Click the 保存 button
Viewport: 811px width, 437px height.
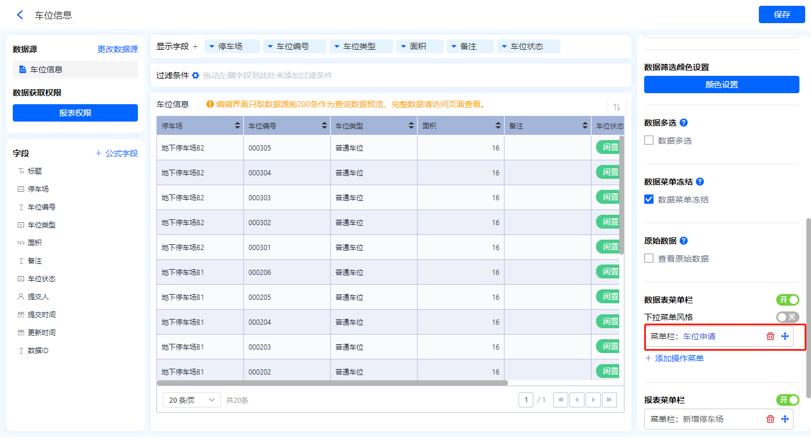point(781,14)
